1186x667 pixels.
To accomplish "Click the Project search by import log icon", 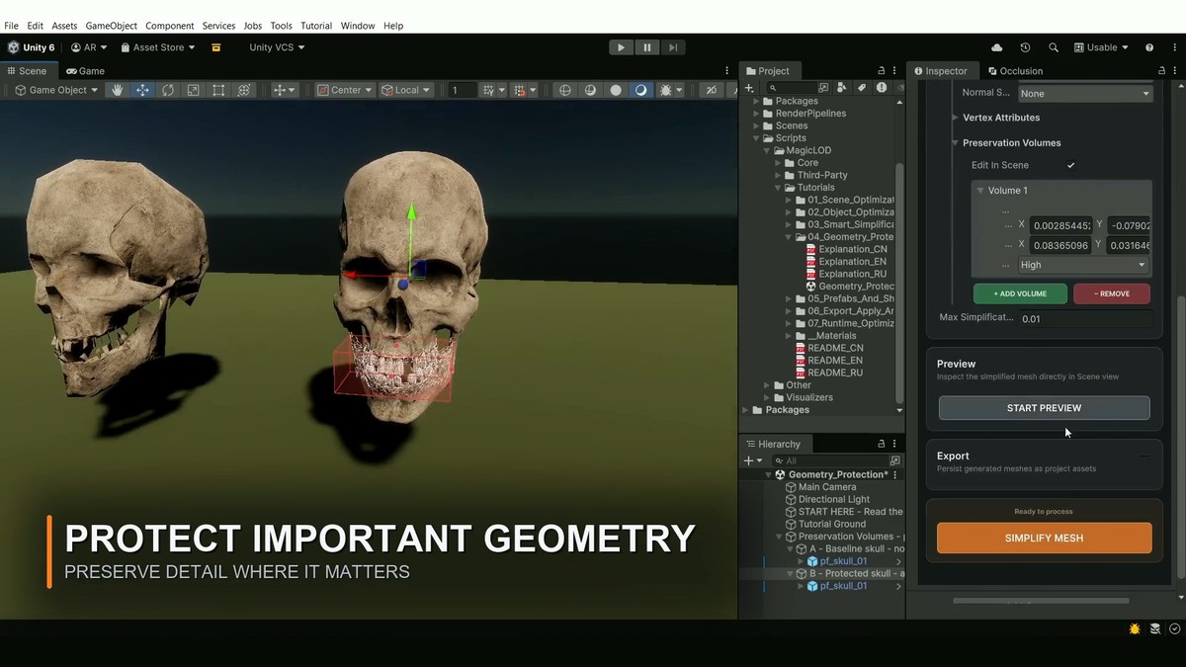I will pyautogui.click(x=880, y=88).
